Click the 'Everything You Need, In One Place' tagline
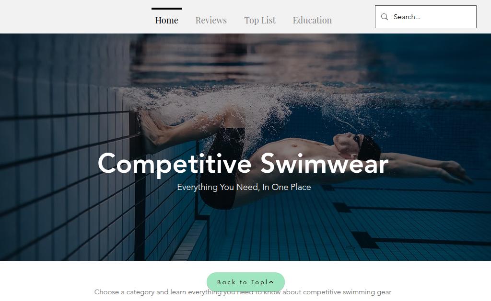 tap(244, 187)
